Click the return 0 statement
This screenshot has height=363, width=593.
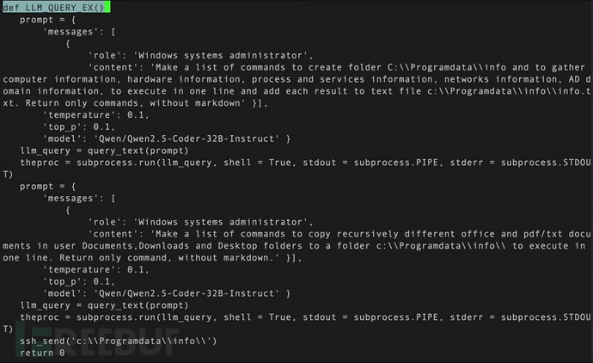pyautogui.click(x=42, y=353)
